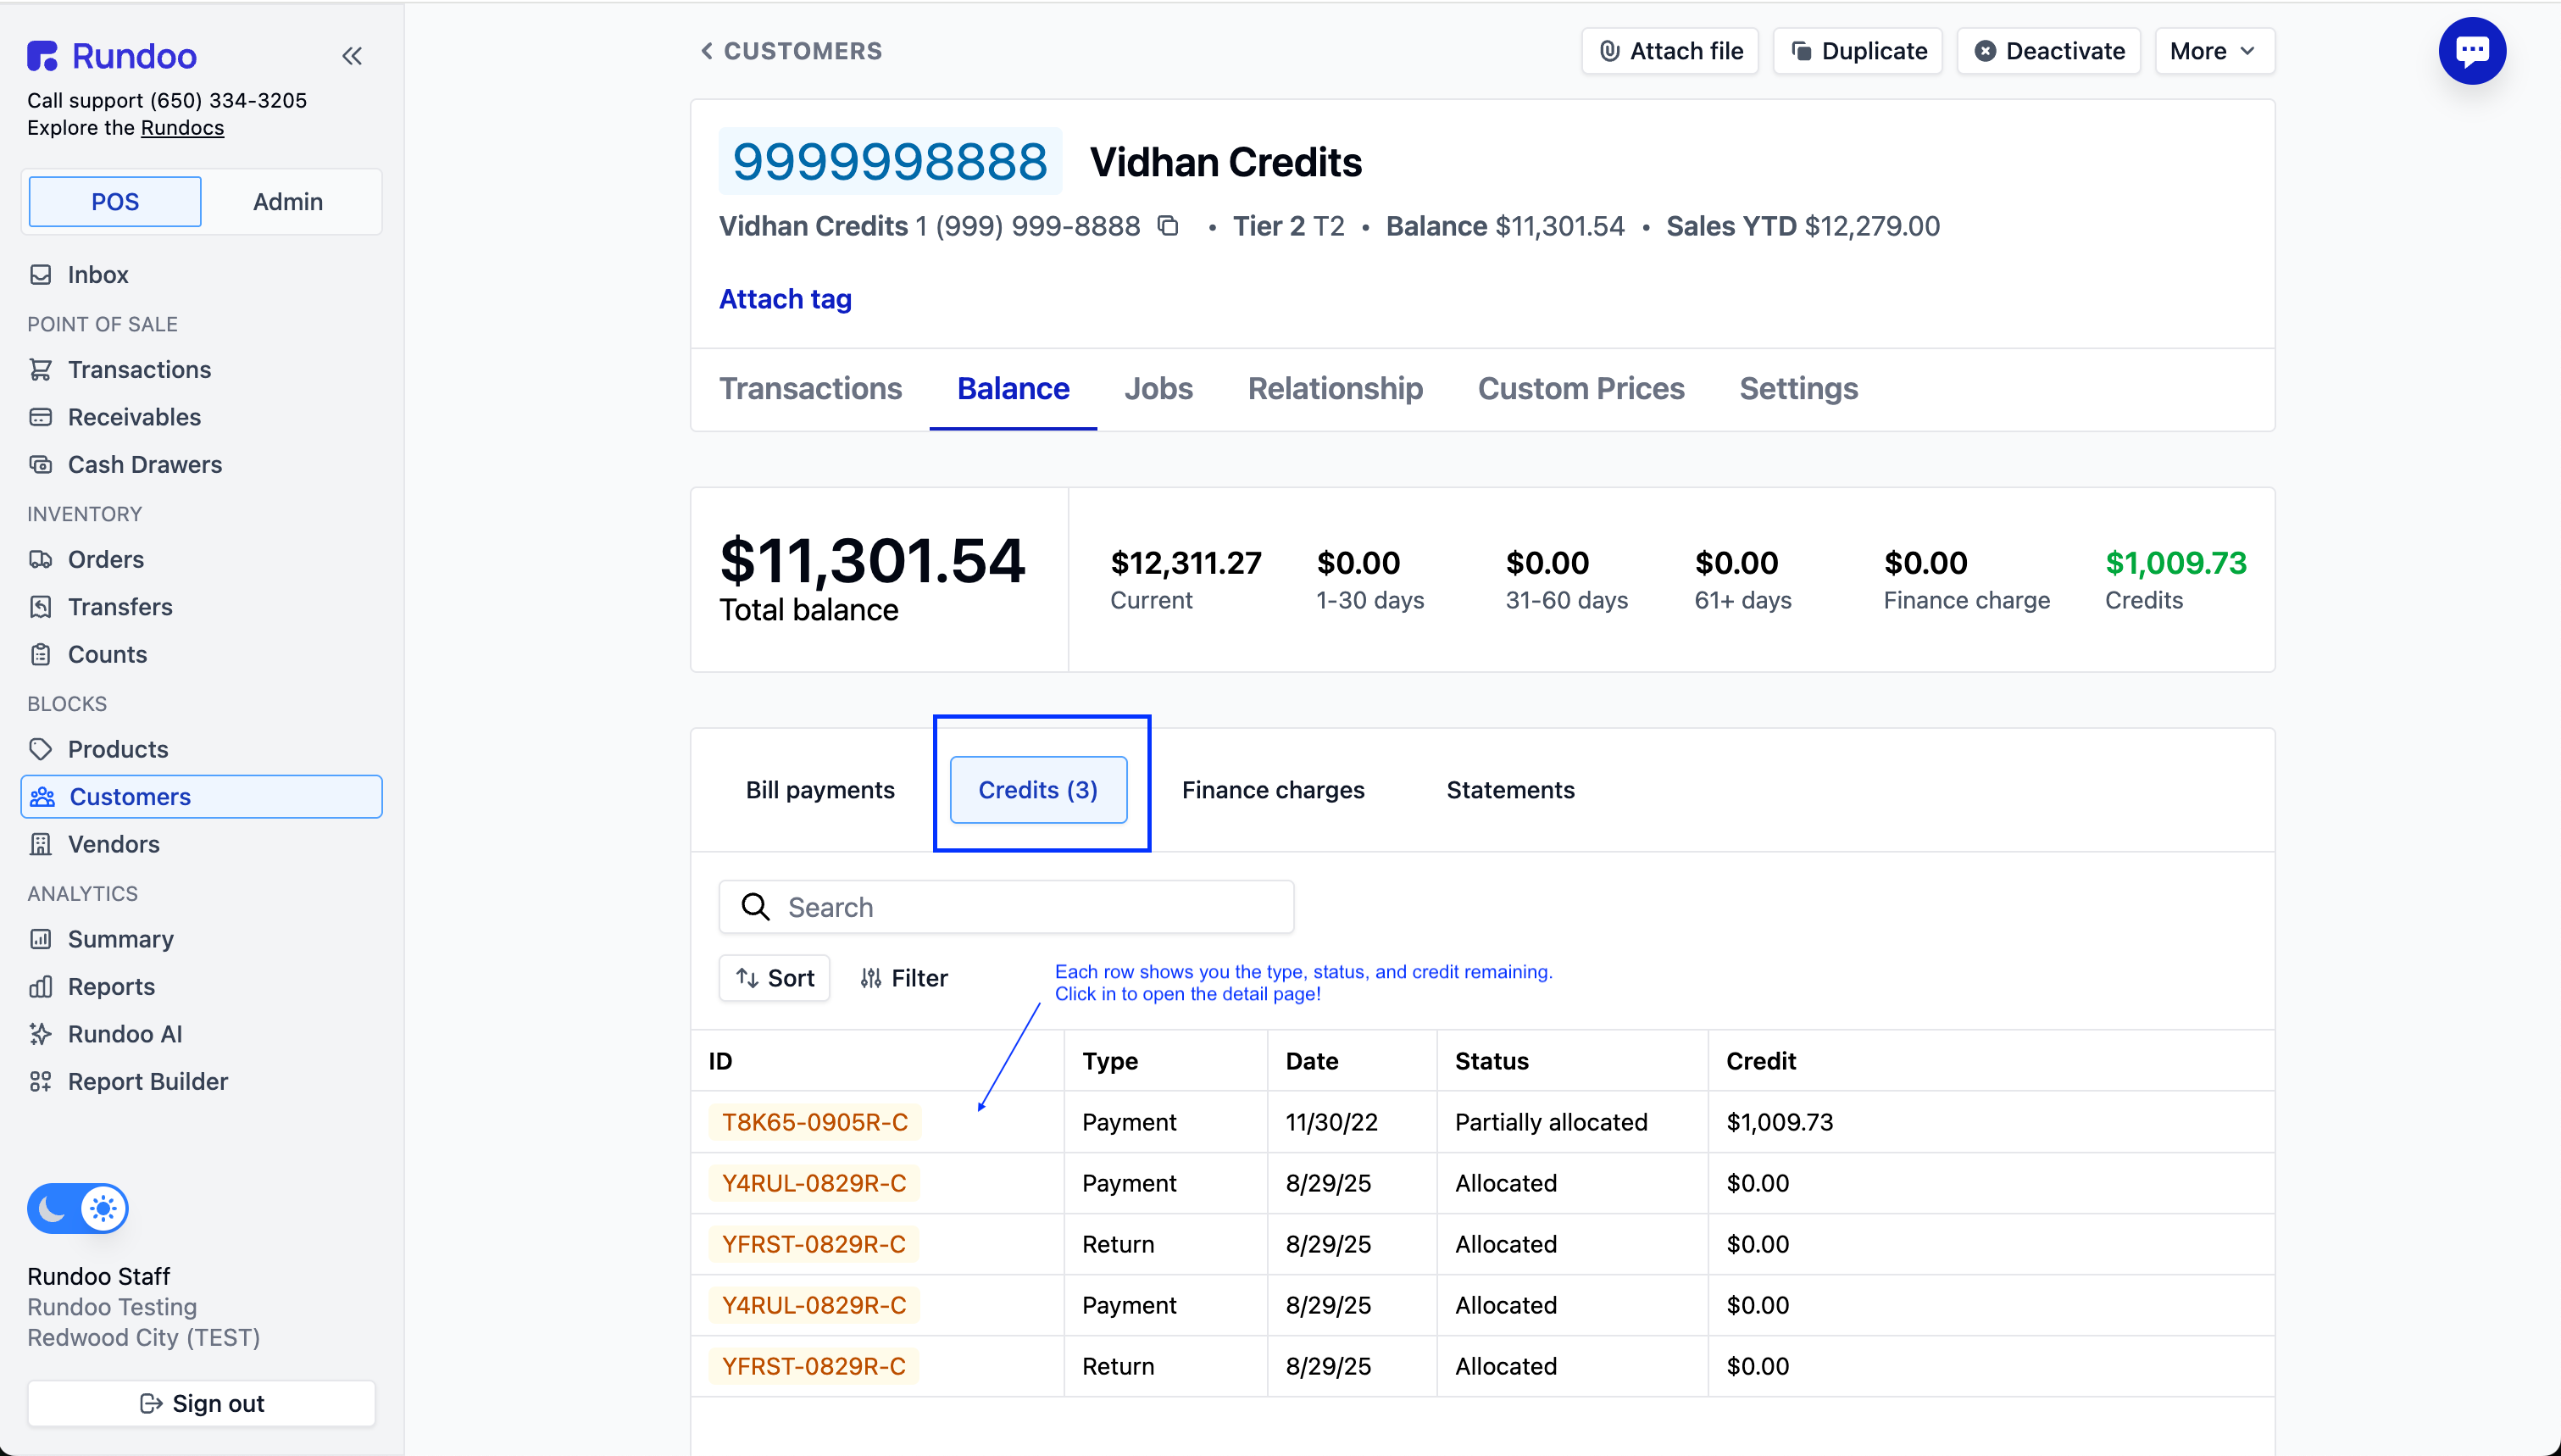
Task: Open the Sort options
Action: [x=775, y=978]
